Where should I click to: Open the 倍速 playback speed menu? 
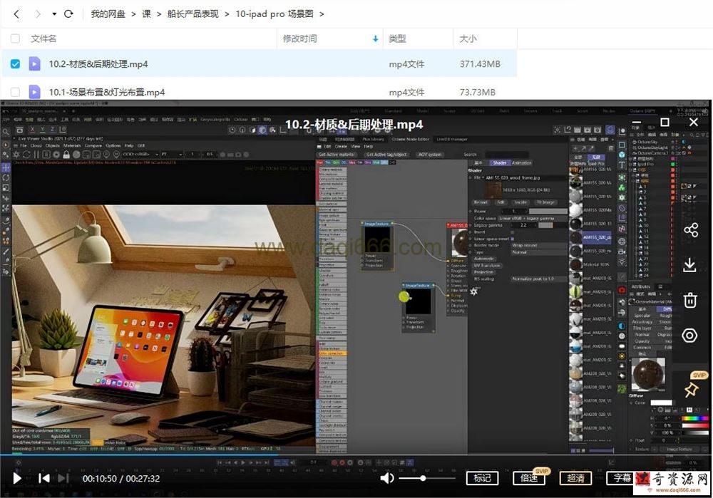tap(529, 478)
